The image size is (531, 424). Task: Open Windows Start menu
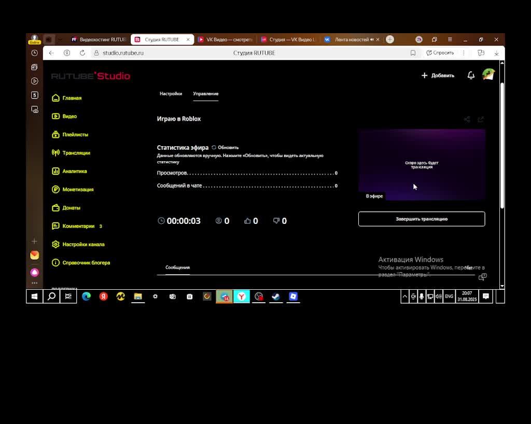click(35, 296)
